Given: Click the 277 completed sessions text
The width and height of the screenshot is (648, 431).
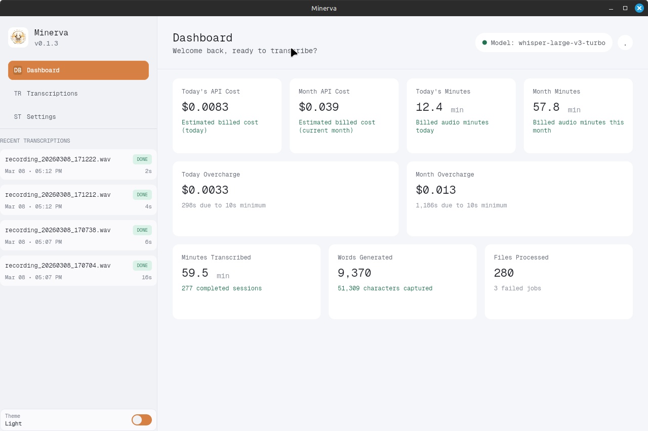Looking at the screenshot, I should tap(221, 288).
